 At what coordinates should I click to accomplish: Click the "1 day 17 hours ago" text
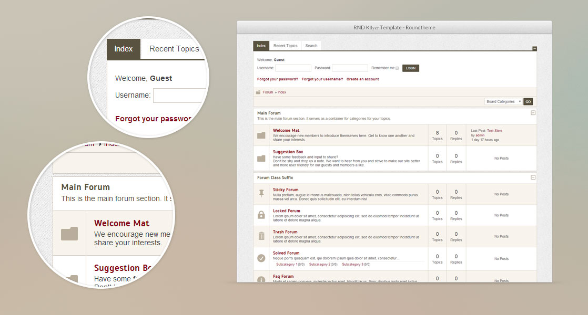(485, 140)
